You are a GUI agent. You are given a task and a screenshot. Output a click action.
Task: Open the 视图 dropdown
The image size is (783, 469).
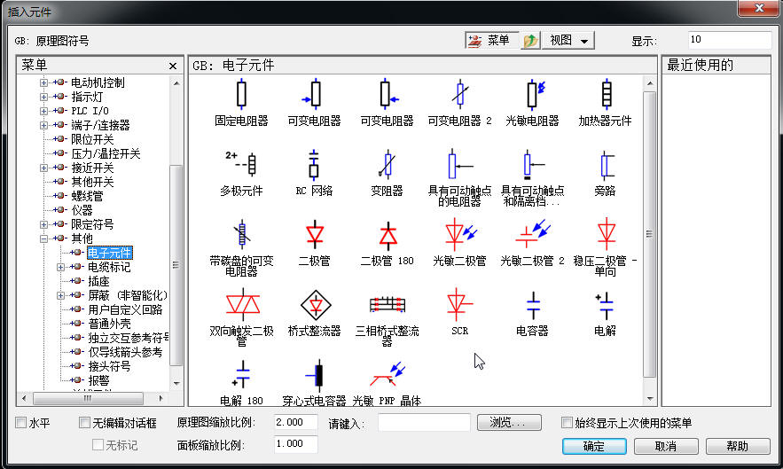568,41
